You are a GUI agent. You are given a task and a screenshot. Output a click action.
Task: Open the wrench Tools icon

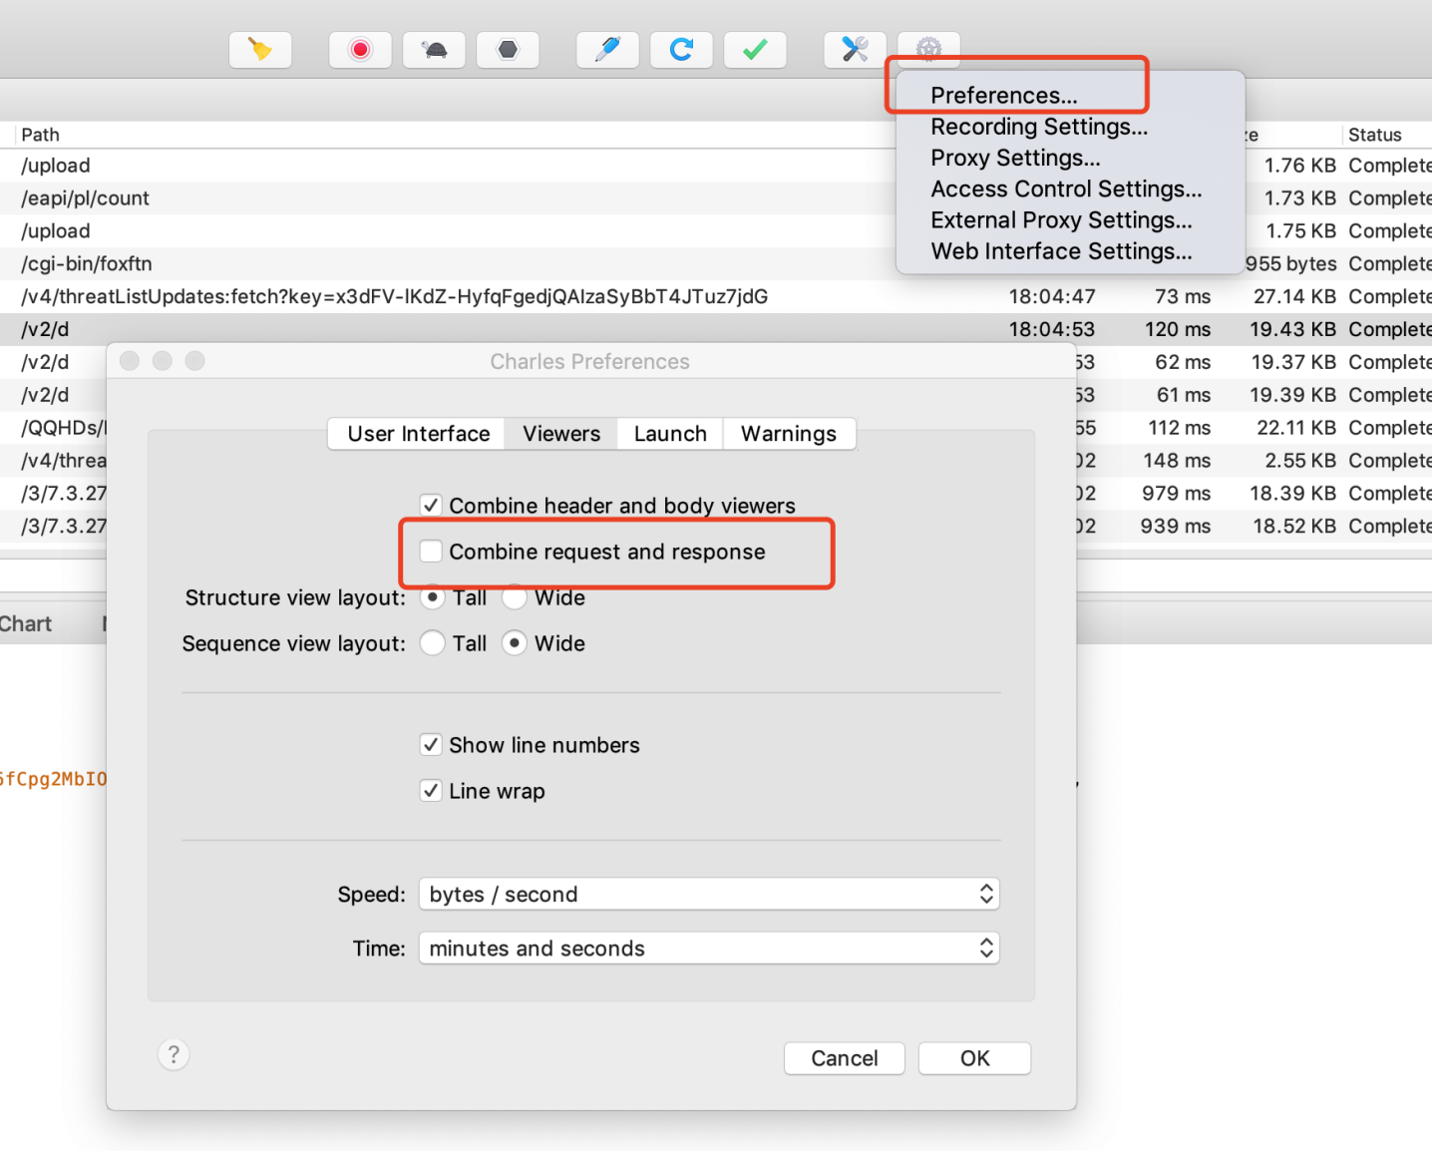pyautogui.click(x=855, y=50)
